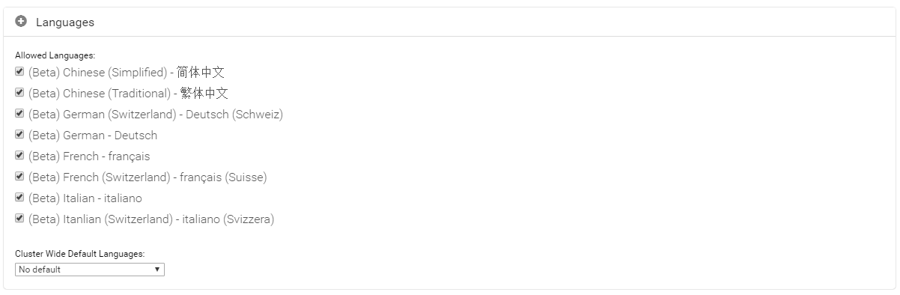Click the Languages panel header title

click(65, 22)
